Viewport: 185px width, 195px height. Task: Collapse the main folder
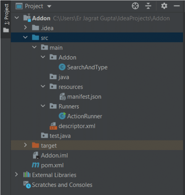(34, 47)
